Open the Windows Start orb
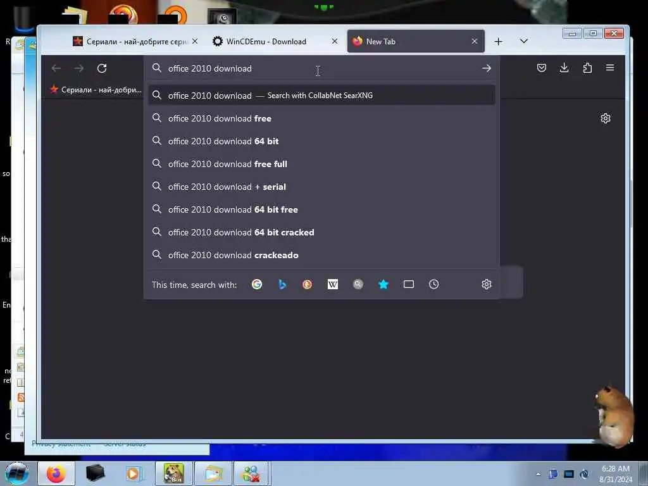This screenshot has width=648, height=486. point(16,473)
